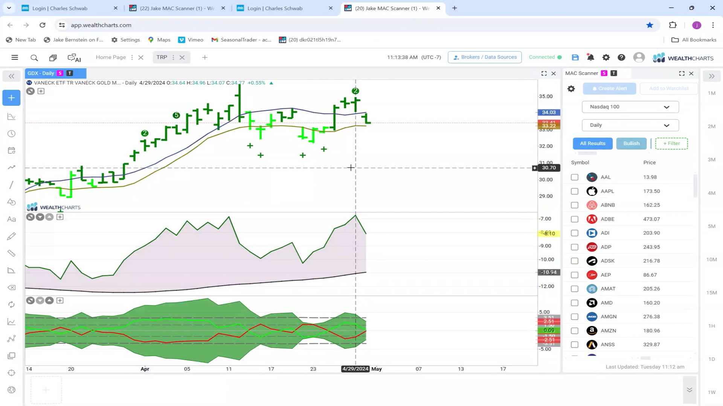The height and width of the screenshot is (406, 723).
Task: Open Home Page tab options dots
Action: click(132, 58)
